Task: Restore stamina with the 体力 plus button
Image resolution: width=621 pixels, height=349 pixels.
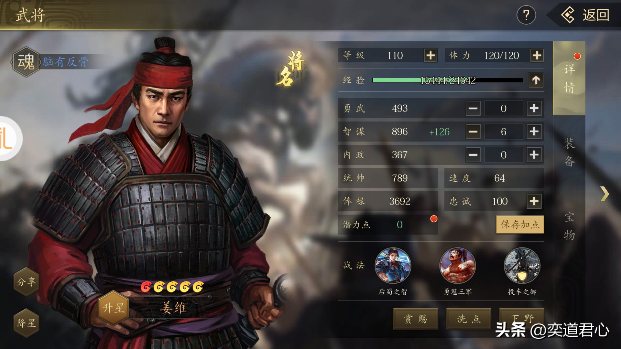Action: tap(537, 56)
